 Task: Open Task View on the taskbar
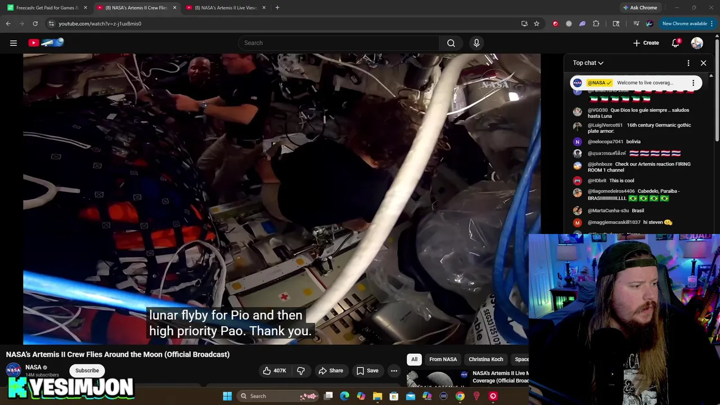(328, 396)
